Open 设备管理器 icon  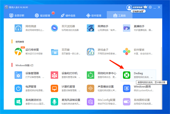(18, 75)
